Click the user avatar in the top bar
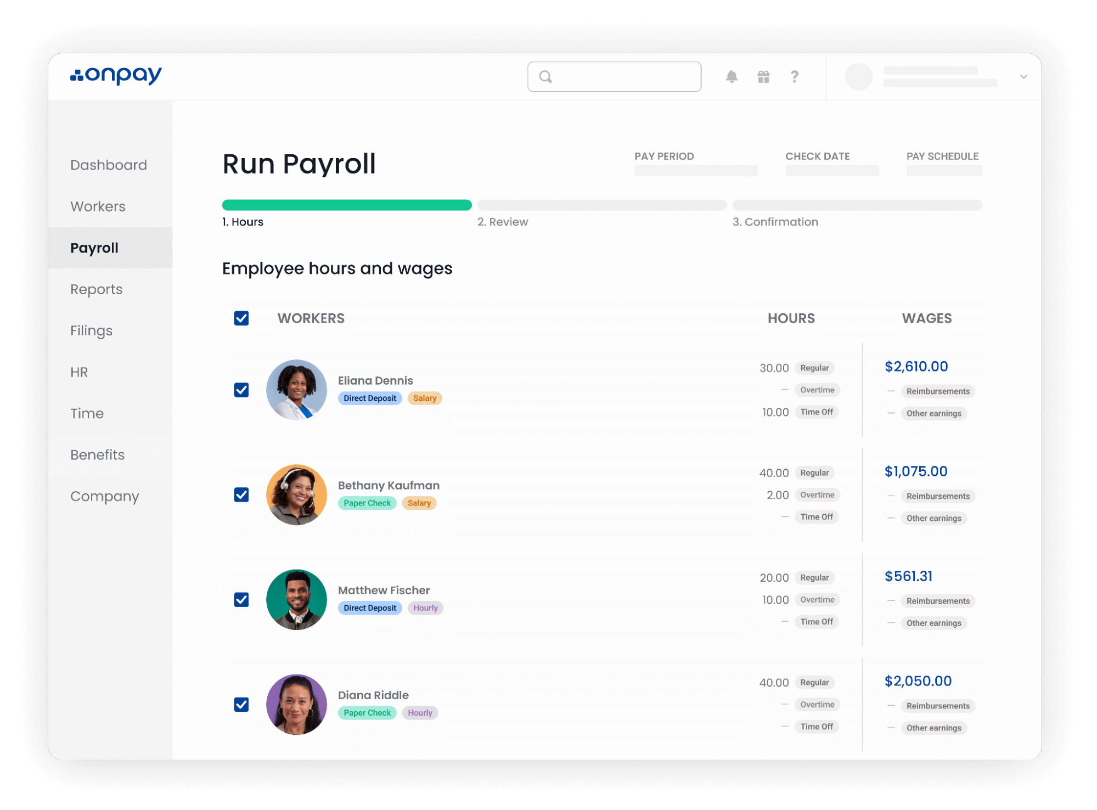 859,77
